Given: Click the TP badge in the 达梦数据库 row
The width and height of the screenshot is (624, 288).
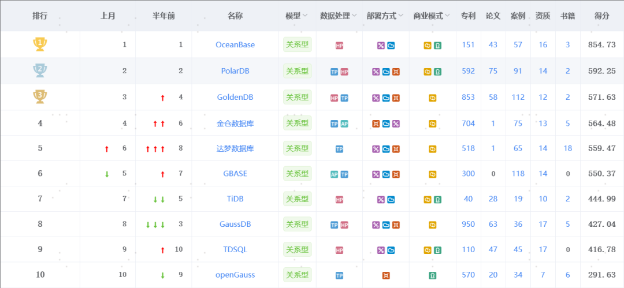Looking at the screenshot, I should click(x=340, y=149).
